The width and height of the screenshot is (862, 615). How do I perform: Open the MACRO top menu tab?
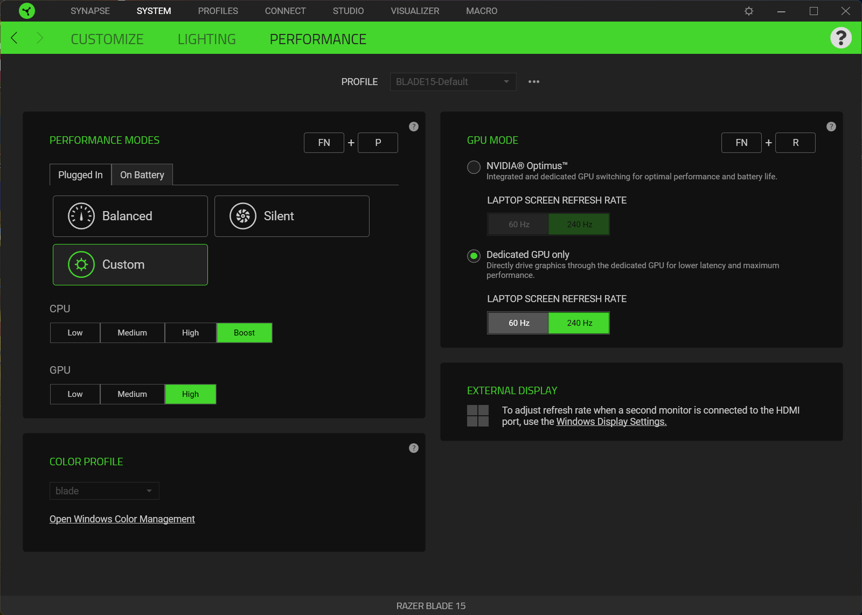(x=482, y=11)
